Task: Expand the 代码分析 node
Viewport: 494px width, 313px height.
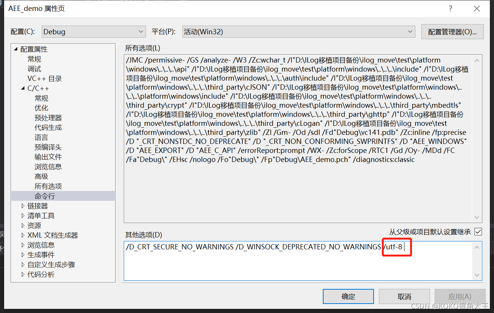Action: pyautogui.click(x=23, y=275)
